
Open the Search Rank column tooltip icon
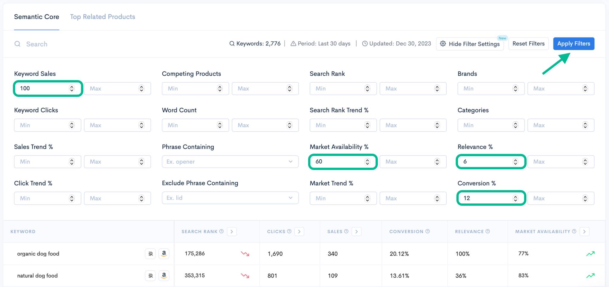222,231
